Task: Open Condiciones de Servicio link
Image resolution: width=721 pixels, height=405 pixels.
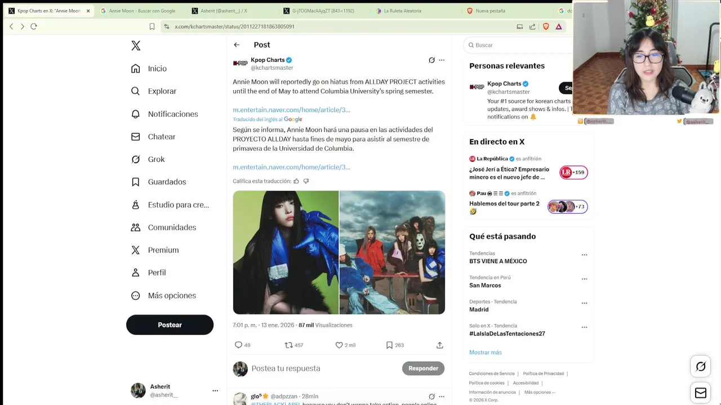Action: point(492,373)
